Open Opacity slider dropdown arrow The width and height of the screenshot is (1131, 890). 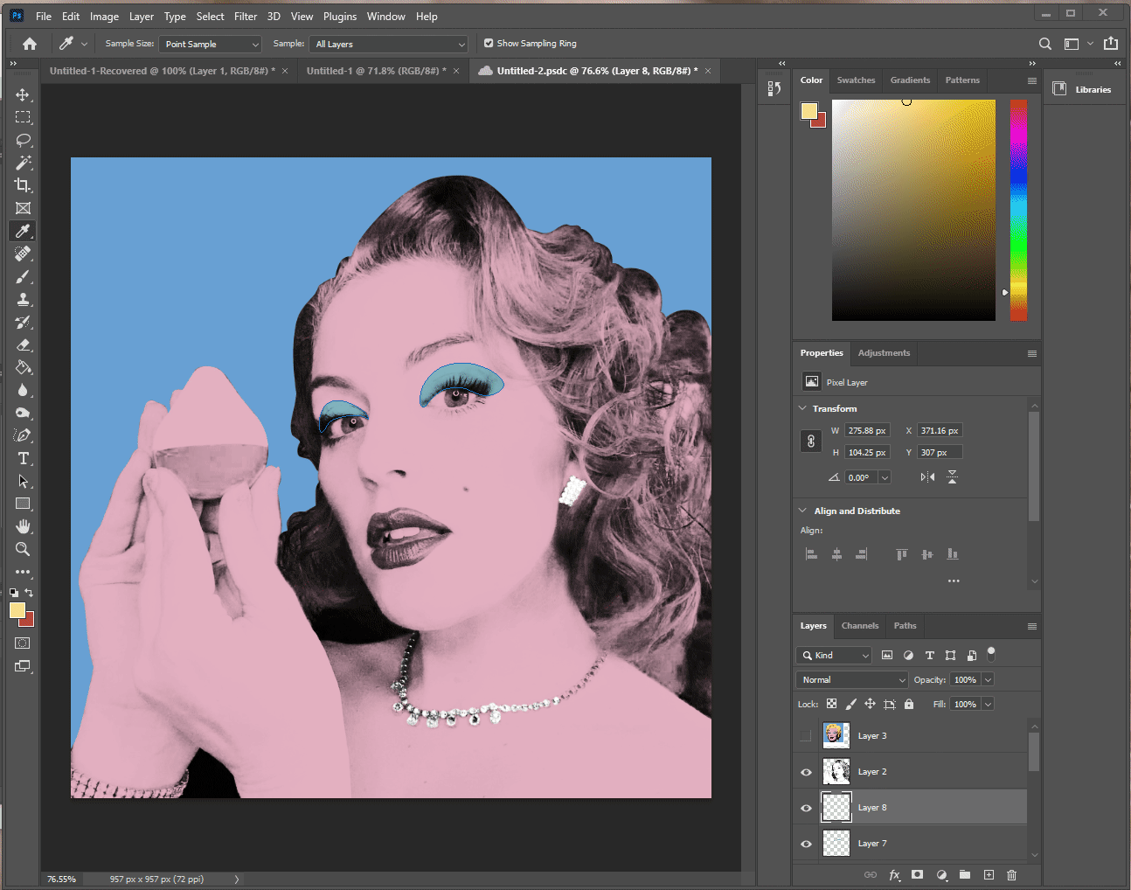[989, 679]
